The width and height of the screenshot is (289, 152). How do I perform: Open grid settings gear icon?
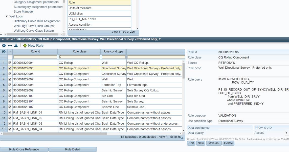4,45
